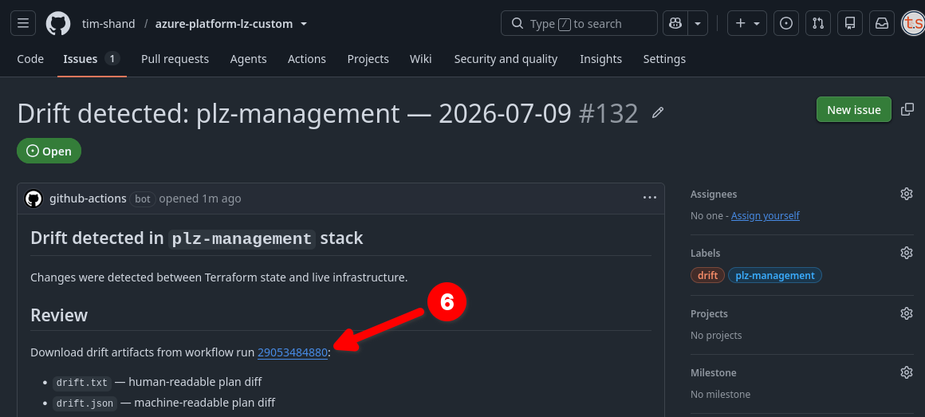The image size is (925, 417).
Task: Switch to the Actions tab
Action: pyautogui.click(x=307, y=59)
